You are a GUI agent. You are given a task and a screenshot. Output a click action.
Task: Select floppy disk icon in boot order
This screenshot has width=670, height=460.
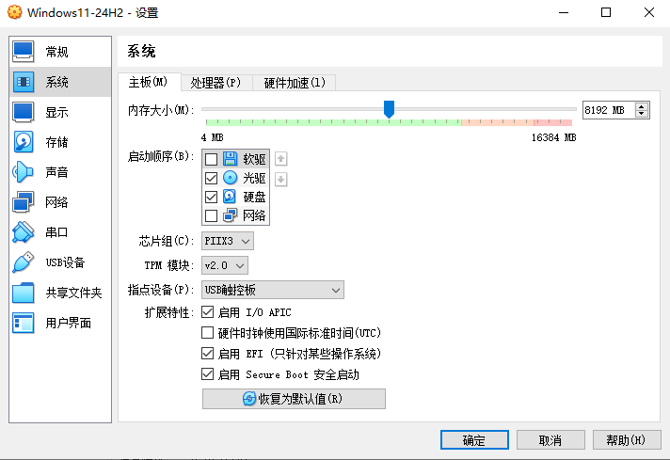coord(230,159)
